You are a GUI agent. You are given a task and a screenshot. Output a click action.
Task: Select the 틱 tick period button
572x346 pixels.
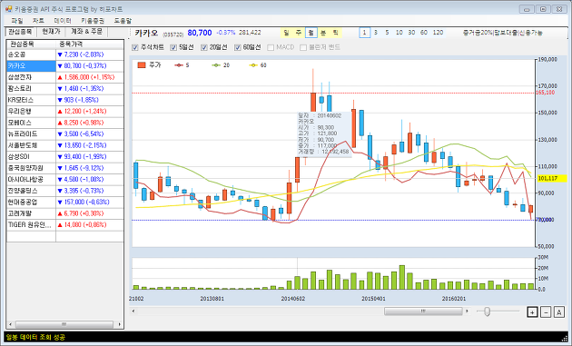[336, 33]
